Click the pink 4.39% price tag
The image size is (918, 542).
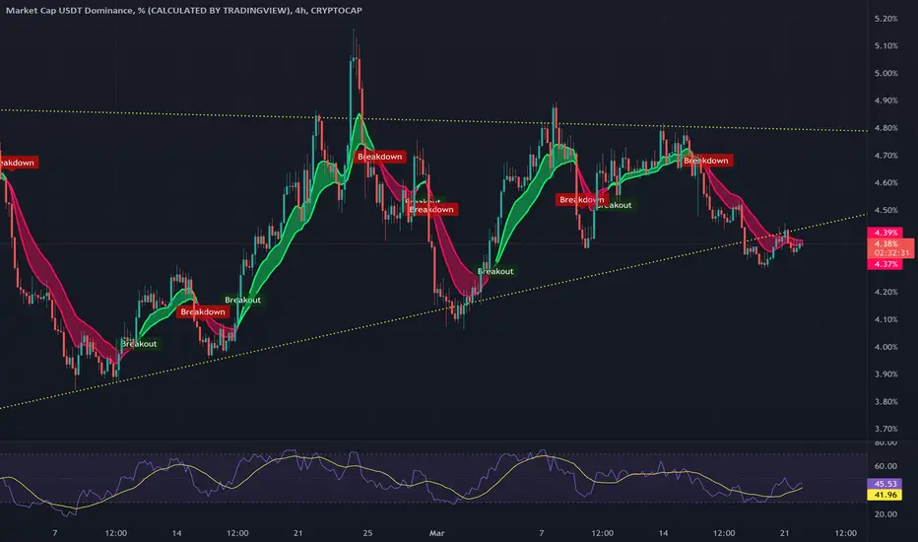[x=885, y=233]
